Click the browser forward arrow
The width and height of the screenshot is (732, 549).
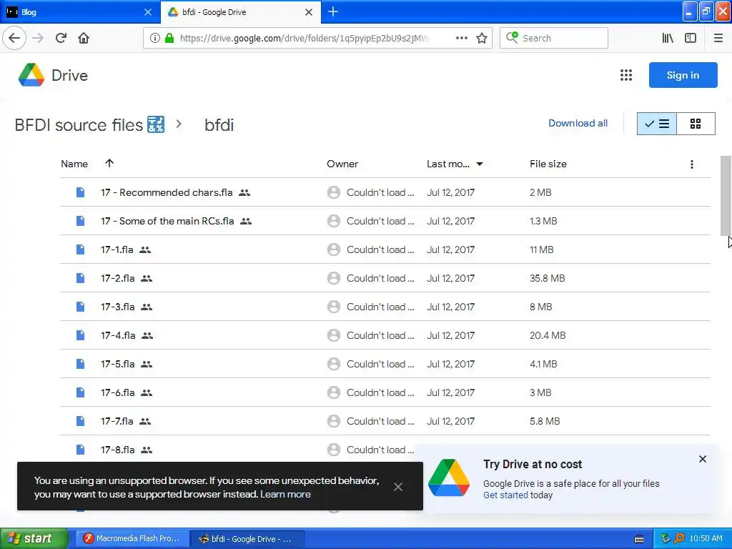click(38, 38)
